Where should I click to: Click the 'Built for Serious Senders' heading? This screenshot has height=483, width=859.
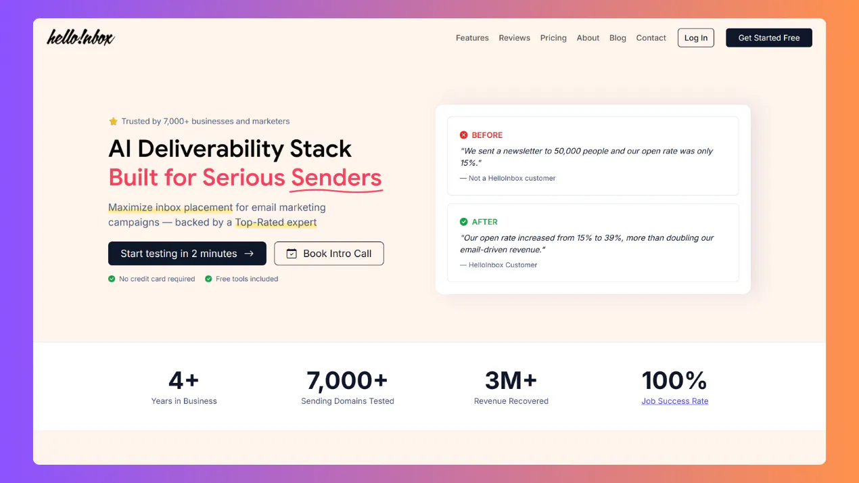tap(246, 178)
